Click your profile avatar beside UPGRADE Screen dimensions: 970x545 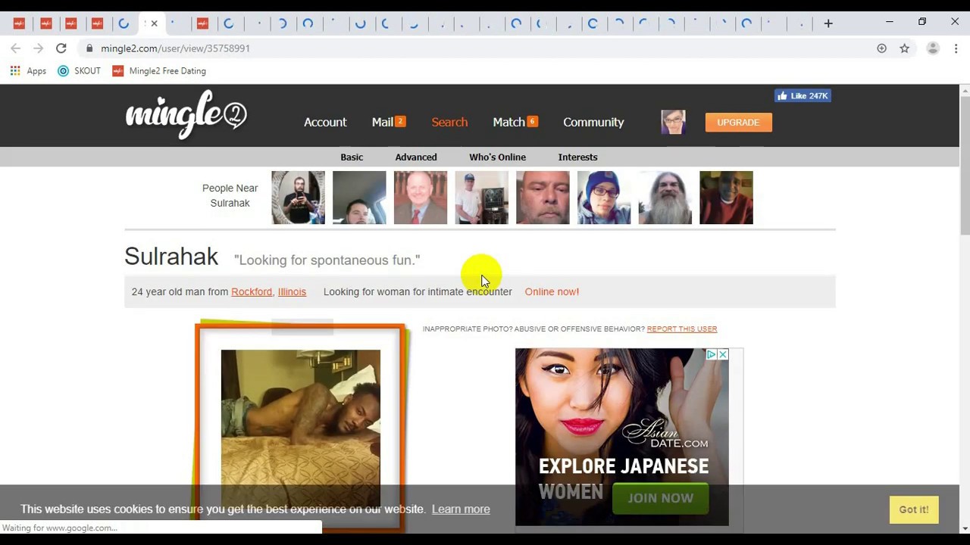click(x=673, y=122)
